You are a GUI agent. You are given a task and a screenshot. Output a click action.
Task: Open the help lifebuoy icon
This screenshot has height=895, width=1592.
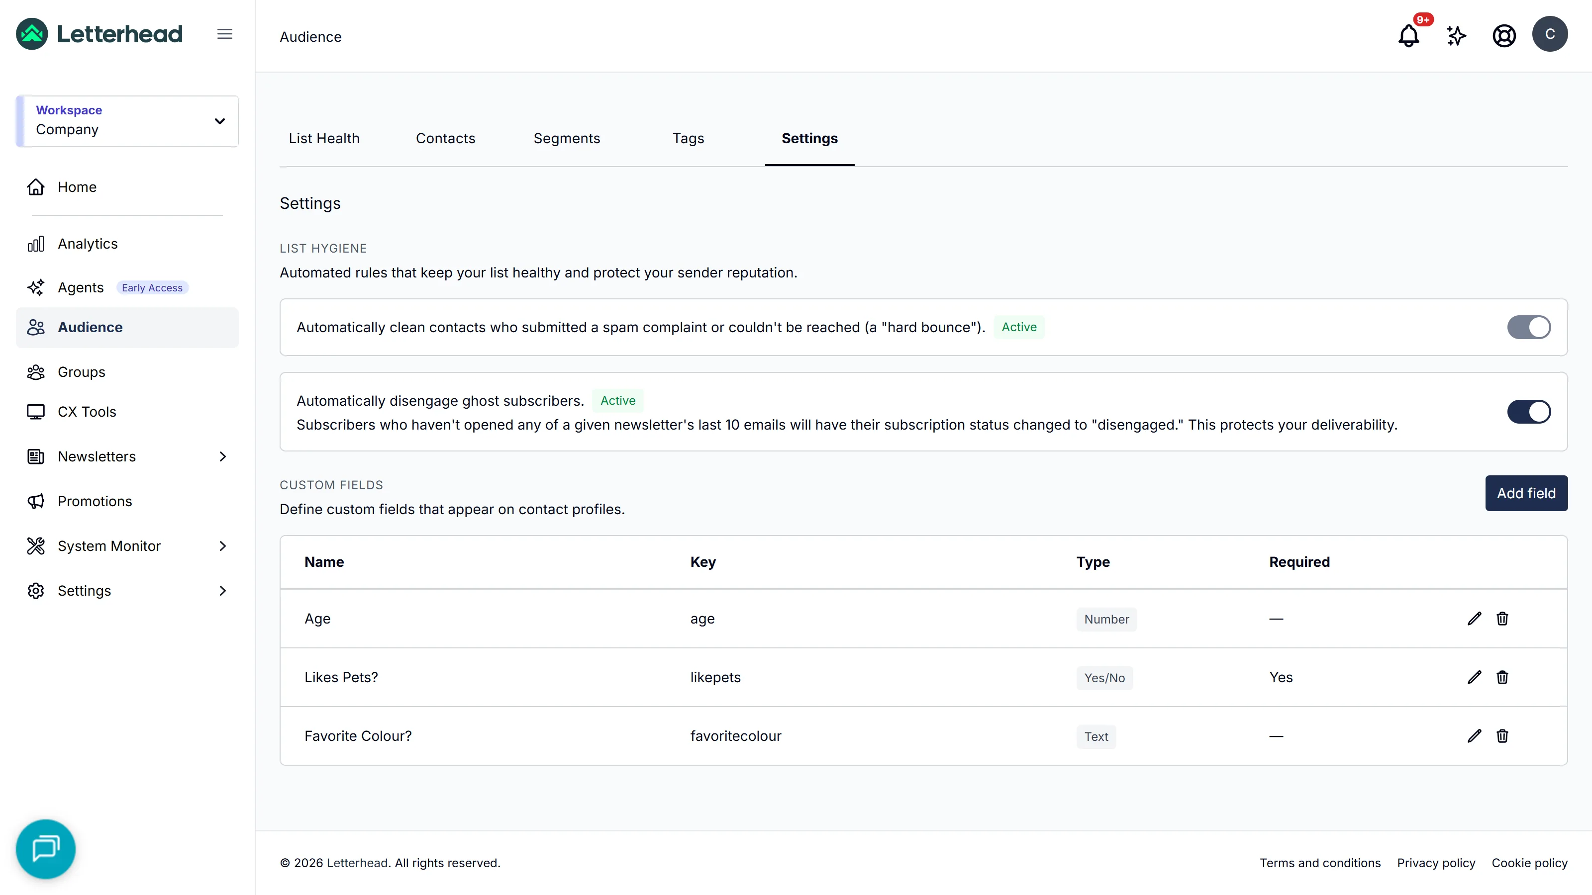(1503, 35)
